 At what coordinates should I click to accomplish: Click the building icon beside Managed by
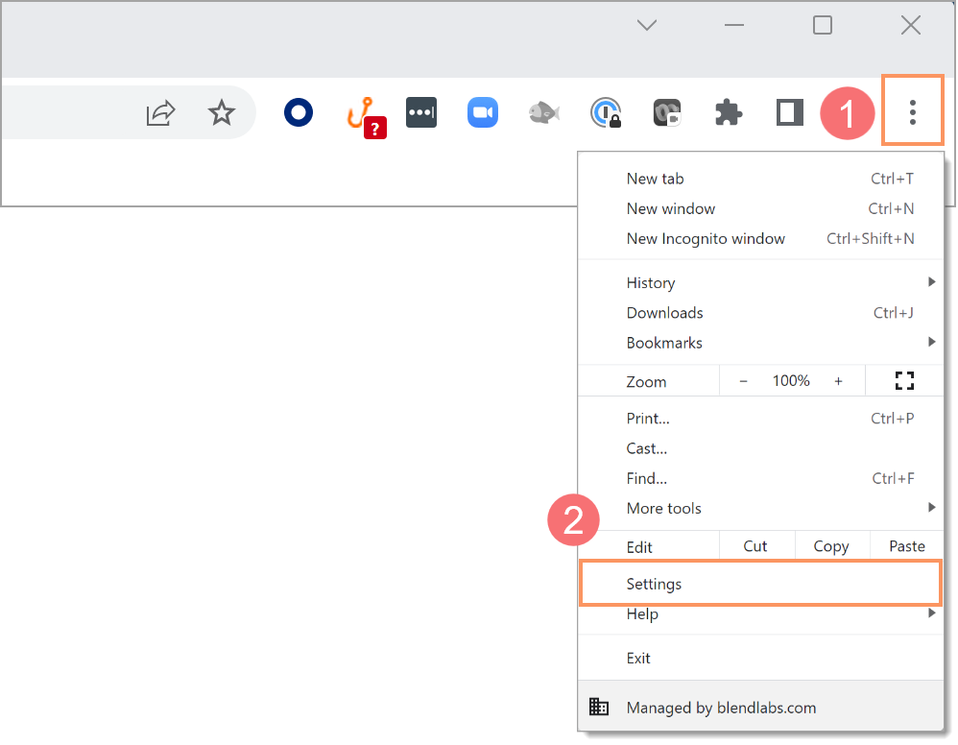tap(599, 707)
